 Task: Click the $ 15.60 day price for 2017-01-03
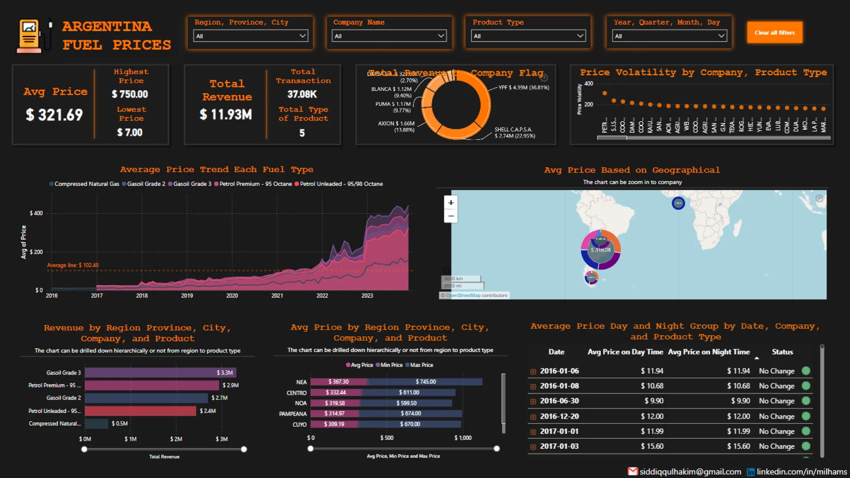point(652,447)
